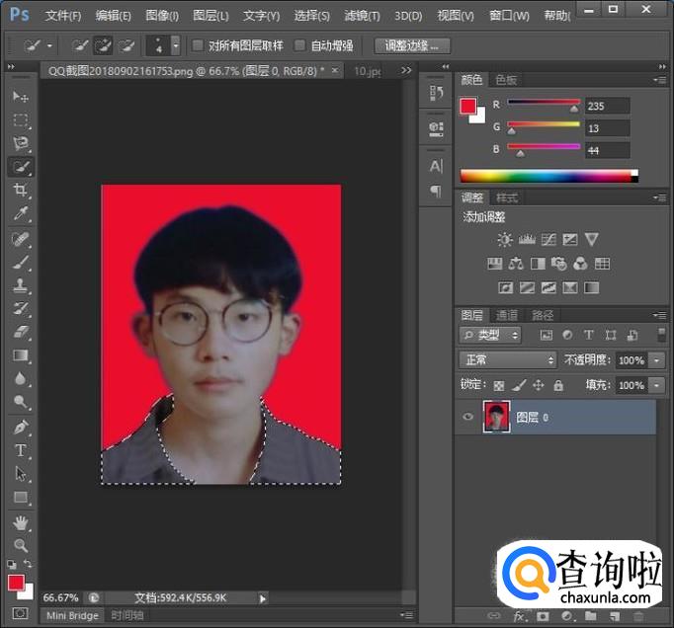Select the Crop tool

click(21, 191)
